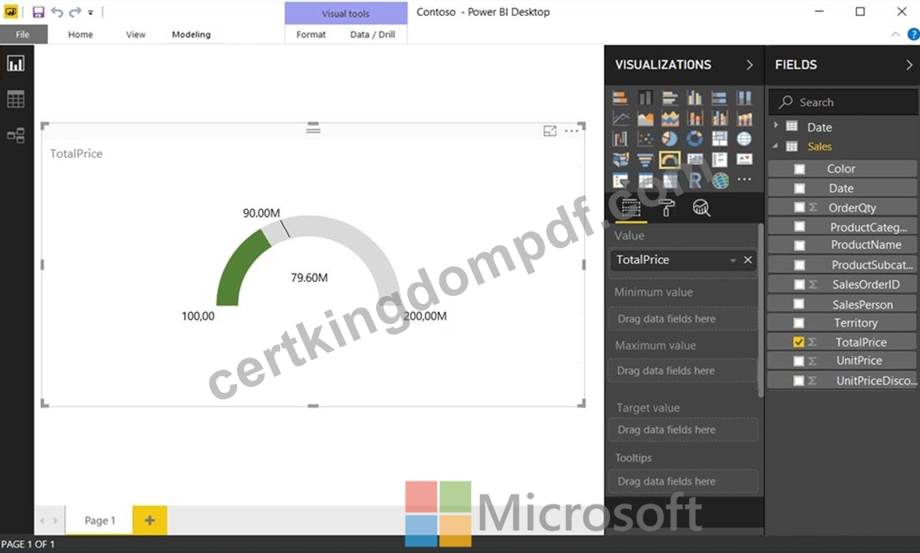Remove TotalPrice from the Value well
Screen dimensions: 920x553
tap(747, 260)
